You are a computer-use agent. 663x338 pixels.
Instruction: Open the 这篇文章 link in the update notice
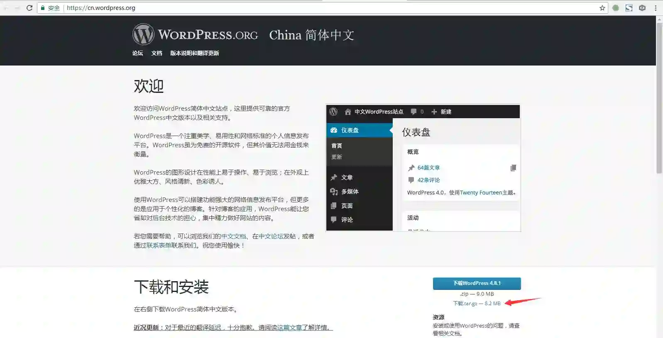click(289, 327)
